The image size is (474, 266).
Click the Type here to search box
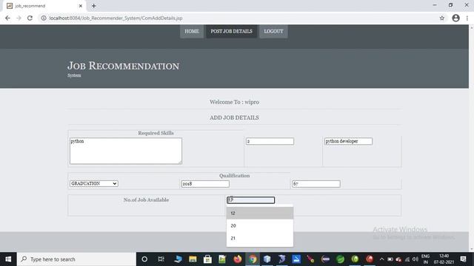pyautogui.click(x=76, y=259)
